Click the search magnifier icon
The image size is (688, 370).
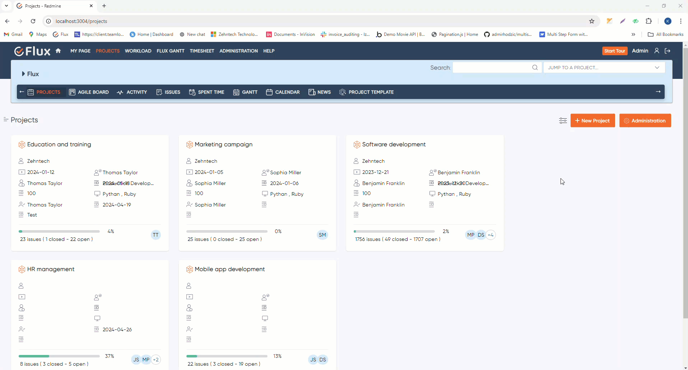[x=535, y=67]
